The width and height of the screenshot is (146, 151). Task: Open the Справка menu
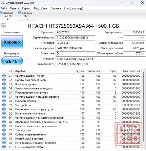[56, 8]
